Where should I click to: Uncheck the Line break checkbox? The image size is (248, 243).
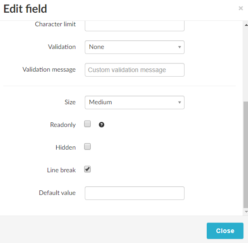pyautogui.click(x=88, y=169)
